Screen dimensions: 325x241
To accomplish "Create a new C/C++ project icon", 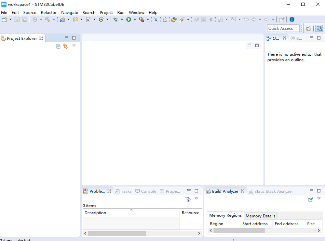I will point(62,20).
